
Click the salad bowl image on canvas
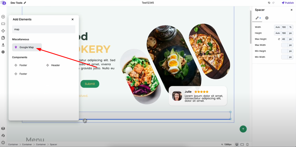(x=140, y=76)
